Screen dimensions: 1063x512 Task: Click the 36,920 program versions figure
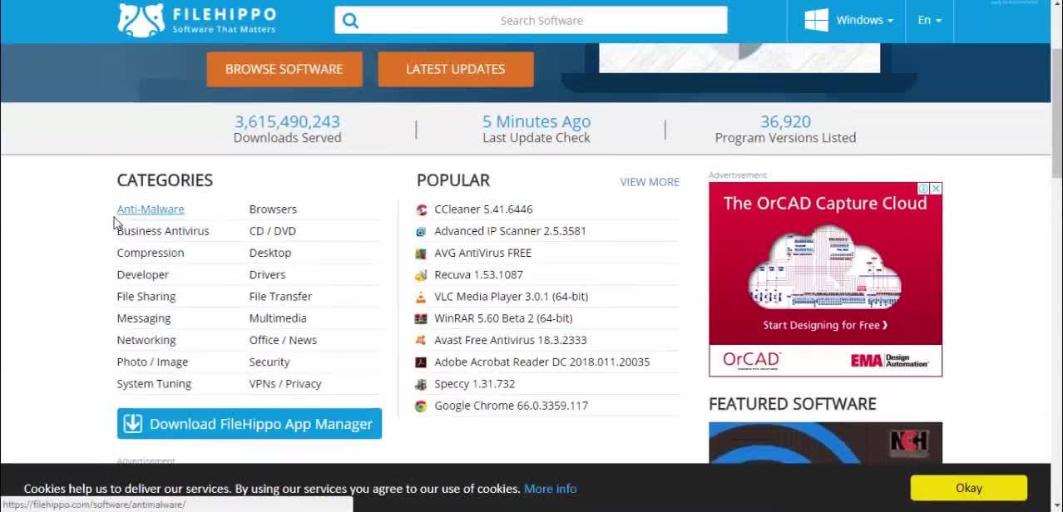click(785, 121)
